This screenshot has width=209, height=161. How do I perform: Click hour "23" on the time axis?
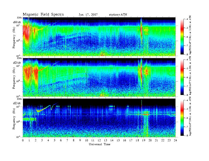(x=169, y=140)
